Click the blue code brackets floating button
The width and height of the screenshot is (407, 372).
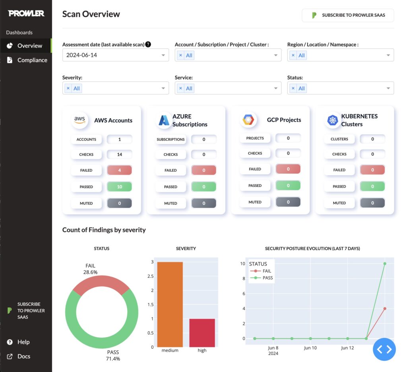(x=384, y=349)
